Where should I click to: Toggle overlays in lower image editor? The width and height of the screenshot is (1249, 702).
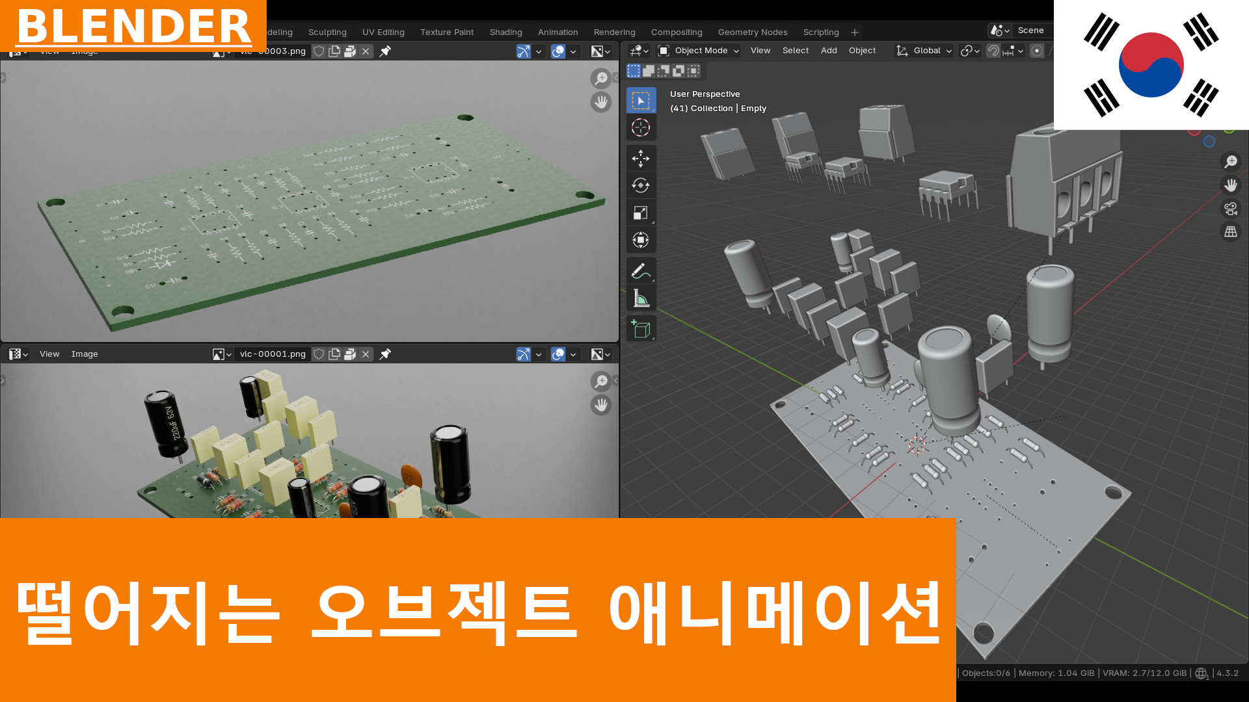[x=558, y=354]
